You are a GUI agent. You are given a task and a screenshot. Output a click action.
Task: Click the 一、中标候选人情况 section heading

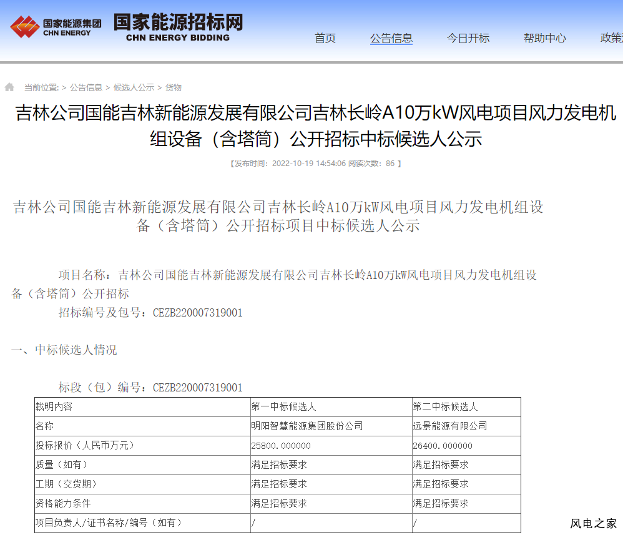pos(64,350)
